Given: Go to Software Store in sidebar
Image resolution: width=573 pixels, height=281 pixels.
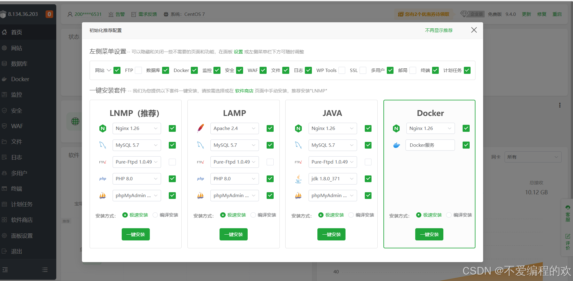Looking at the screenshot, I should [x=28, y=220].
